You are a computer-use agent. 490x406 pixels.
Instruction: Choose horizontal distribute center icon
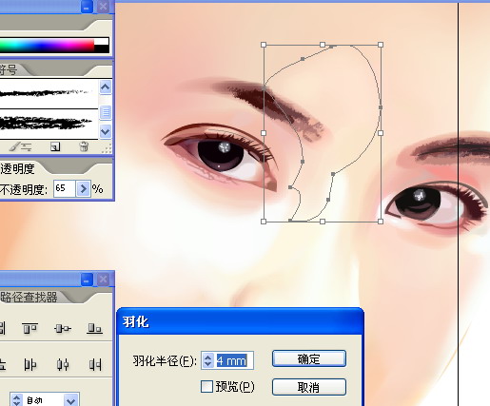point(63,364)
